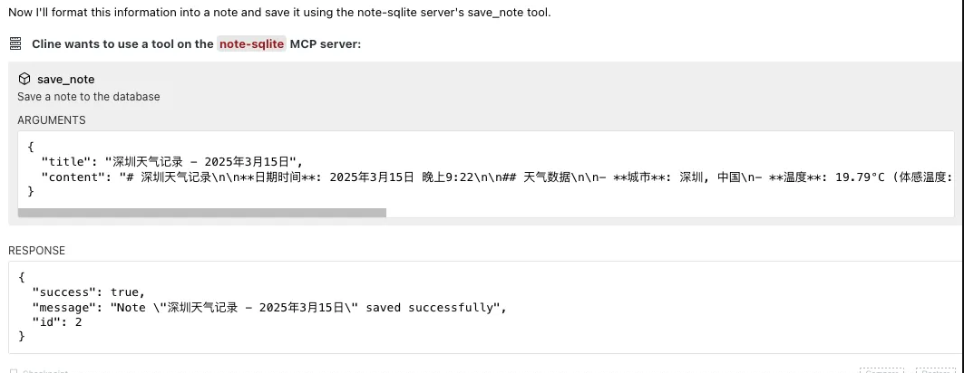Click the empty scrollbar track right of thumb

pos(671,213)
